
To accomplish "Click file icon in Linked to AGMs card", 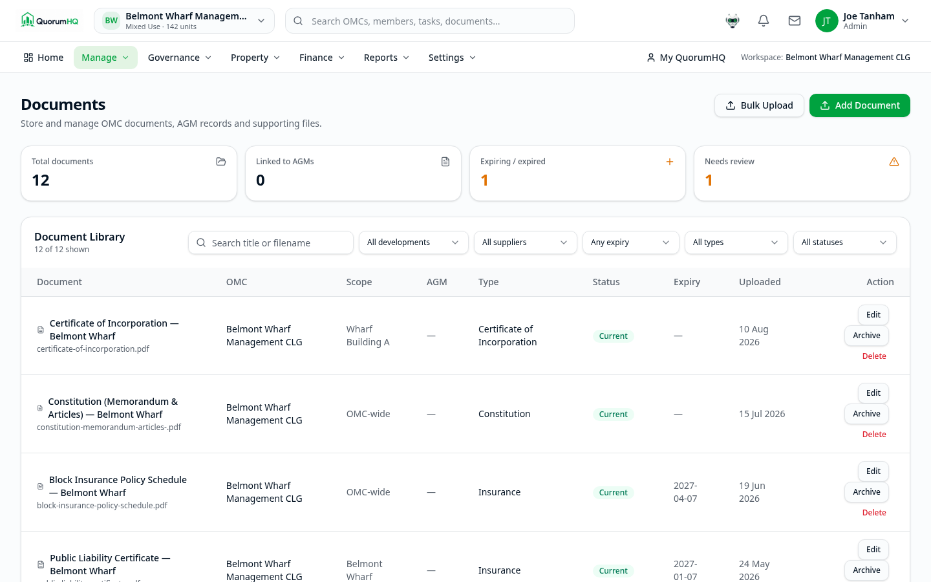I will [445, 162].
